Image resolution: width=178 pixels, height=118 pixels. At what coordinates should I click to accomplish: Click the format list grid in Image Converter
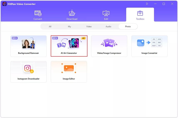click(x=157, y=42)
